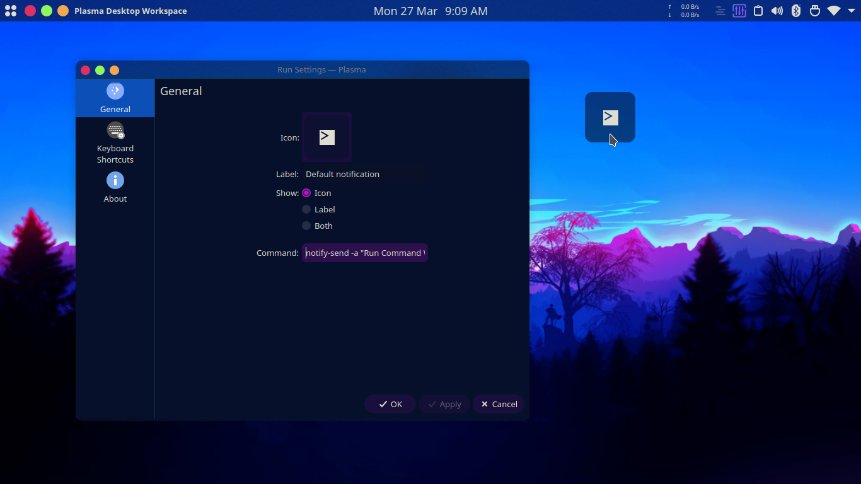Screen dimensions: 861x484
Task: Open the clipboard tray icon
Action: 758,11
